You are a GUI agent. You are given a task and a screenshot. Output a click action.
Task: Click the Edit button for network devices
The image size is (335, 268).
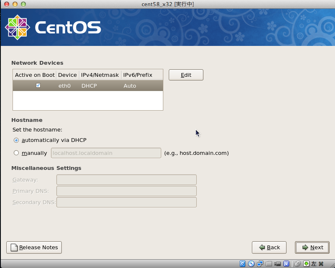(186, 75)
